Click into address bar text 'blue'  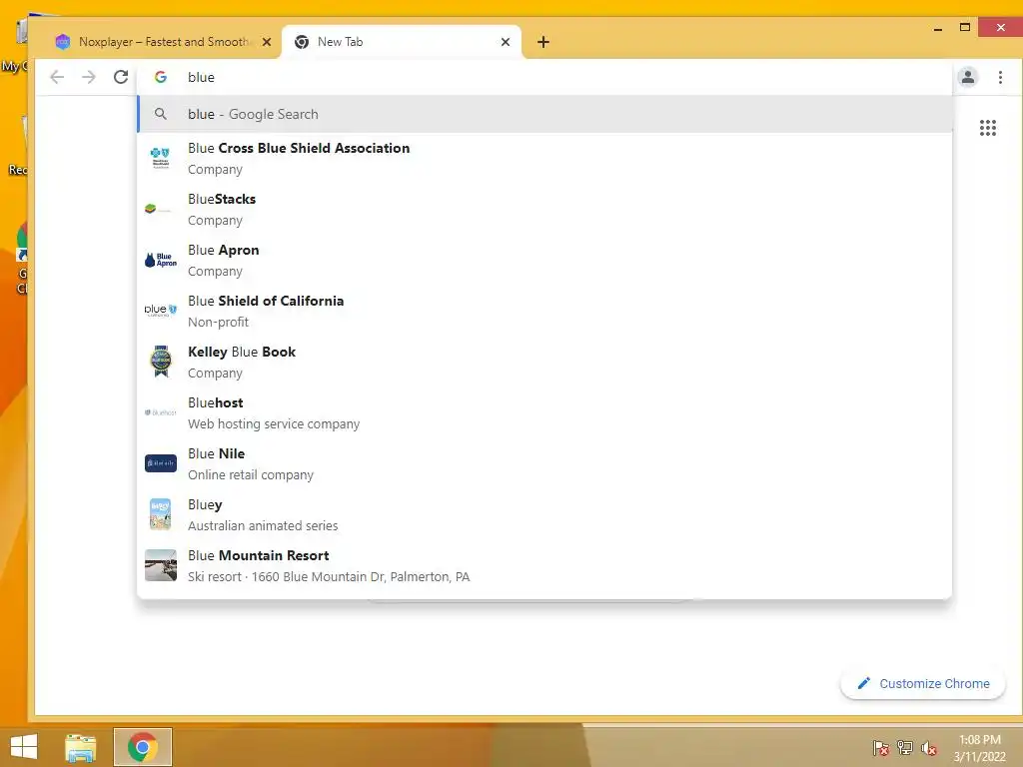pos(201,77)
